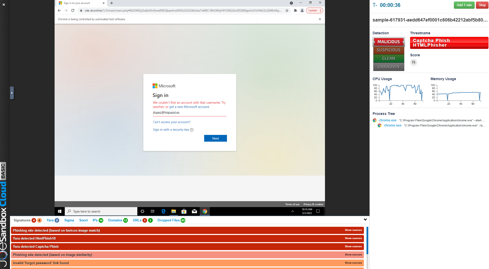Show sources for image similarity phishing signature
Image resolution: width=489 pixels, height=269 pixels.
tap(353, 255)
